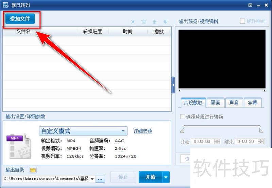Click the 暴风转码 app icon in the title bar
The height and width of the screenshot is (188, 272).
pyautogui.click(x=5, y=5)
